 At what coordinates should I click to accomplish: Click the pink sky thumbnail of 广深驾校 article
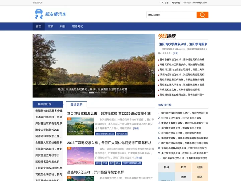[x=80, y=156]
